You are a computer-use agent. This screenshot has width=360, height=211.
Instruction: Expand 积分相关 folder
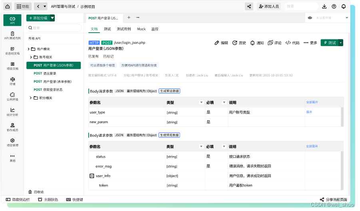pos(31,98)
